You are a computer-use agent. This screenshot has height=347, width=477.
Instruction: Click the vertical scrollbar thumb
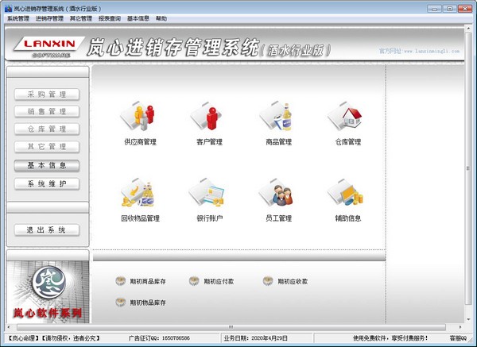coord(469,168)
